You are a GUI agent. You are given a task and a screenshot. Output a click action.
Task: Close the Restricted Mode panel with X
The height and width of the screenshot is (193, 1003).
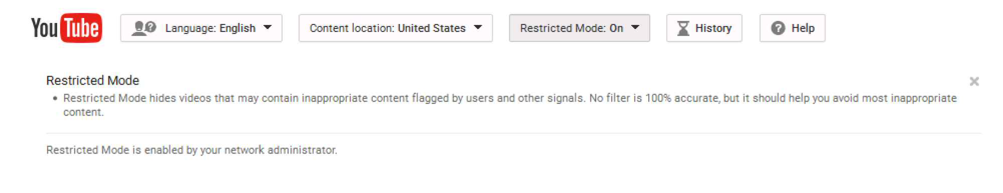tap(974, 81)
